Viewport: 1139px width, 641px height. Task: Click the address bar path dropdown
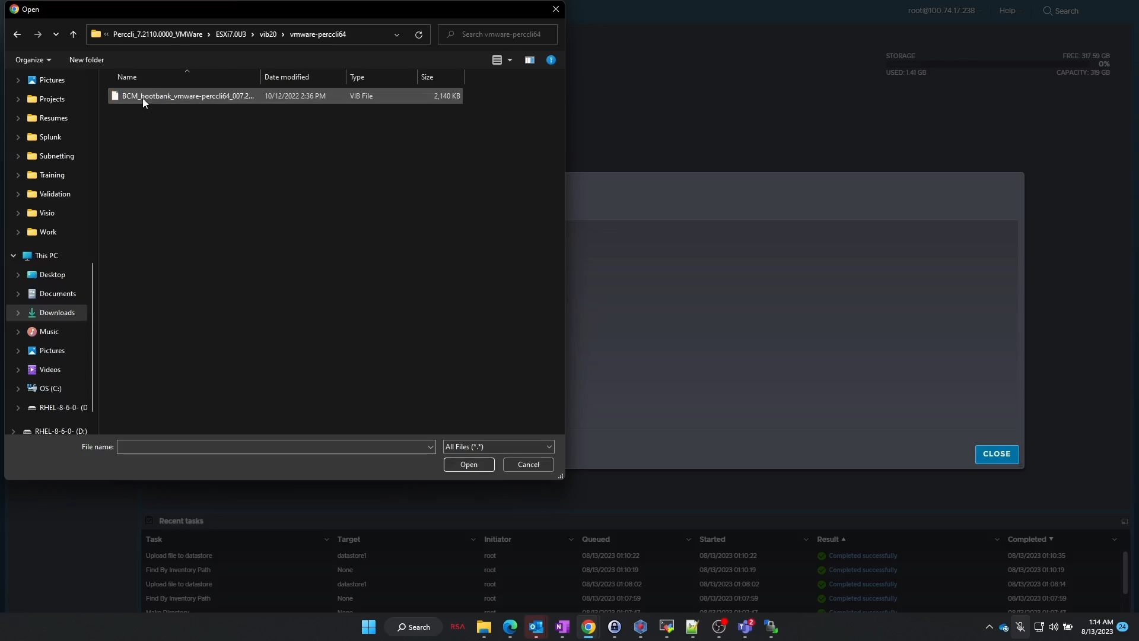396,34
